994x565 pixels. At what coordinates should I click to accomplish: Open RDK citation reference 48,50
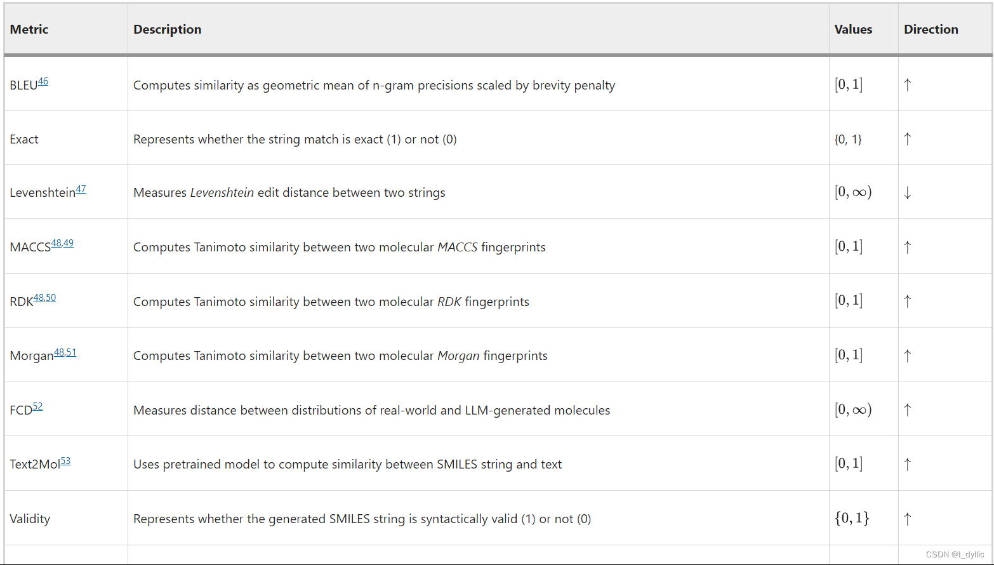tap(44, 298)
